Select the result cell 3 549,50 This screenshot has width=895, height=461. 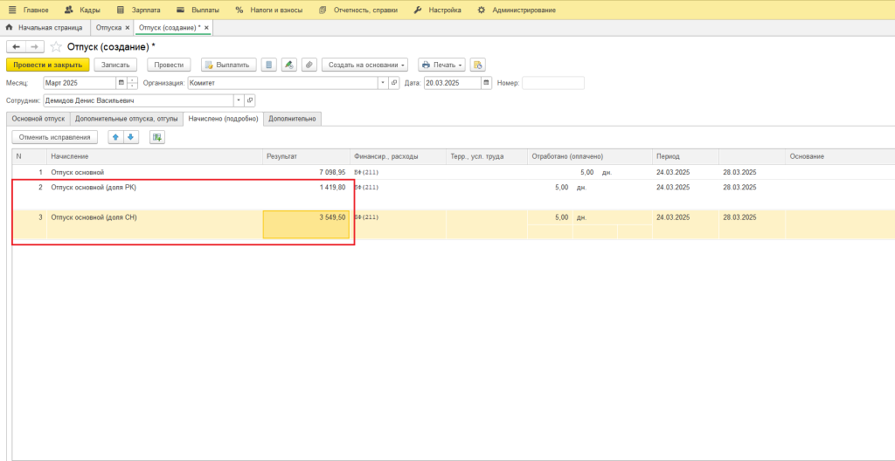click(x=307, y=224)
